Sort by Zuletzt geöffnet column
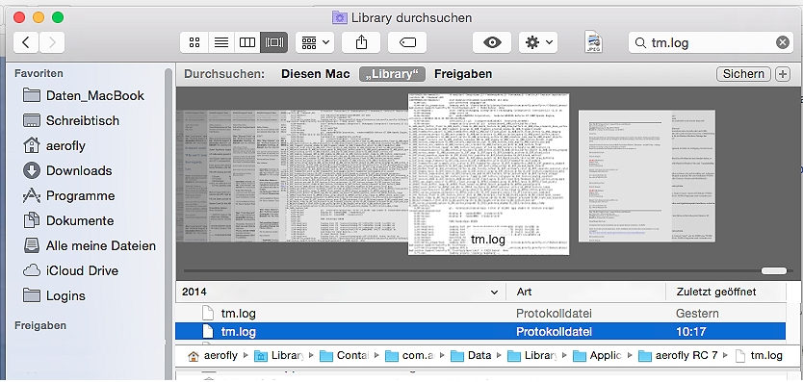The height and width of the screenshot is (382, 803). click(x=726, y=292)
